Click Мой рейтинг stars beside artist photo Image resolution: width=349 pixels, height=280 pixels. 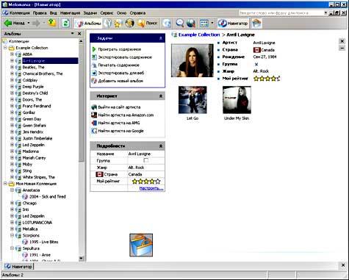point(267,79)
